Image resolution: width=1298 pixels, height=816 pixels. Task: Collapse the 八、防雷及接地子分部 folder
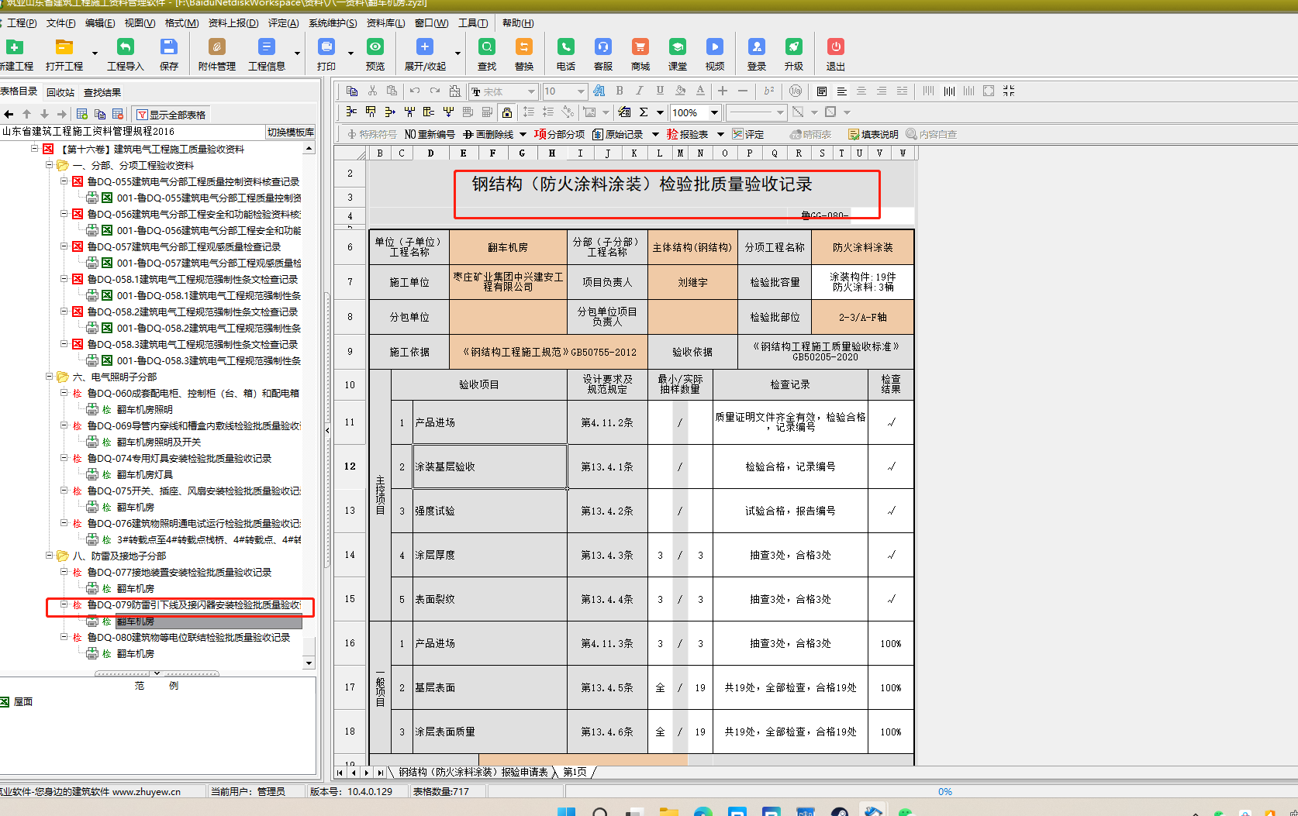coord(50,556)
